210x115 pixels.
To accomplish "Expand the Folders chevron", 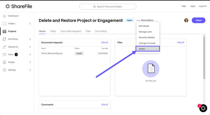I will click(30, 24).
